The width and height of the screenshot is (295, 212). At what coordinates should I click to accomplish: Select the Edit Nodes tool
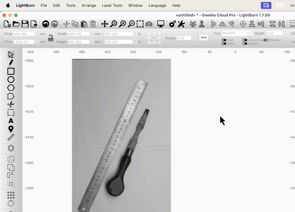pos(11,104)
